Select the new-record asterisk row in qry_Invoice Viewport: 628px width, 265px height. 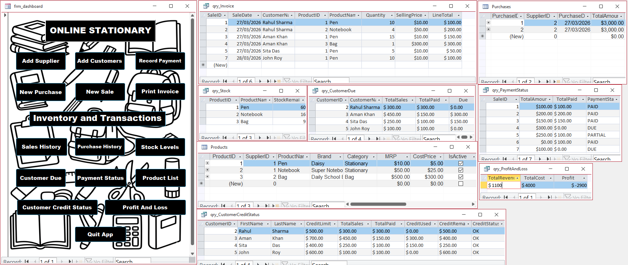[x=203, y=65]
